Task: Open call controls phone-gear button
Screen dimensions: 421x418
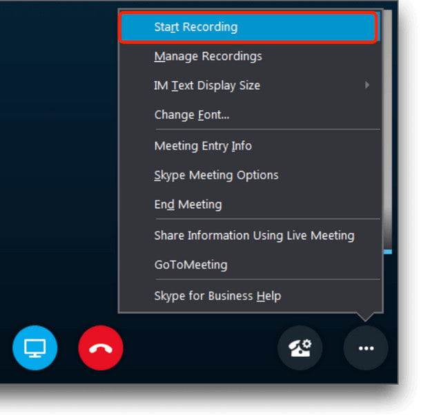Action: pyautogui.click(x=300, y=348)
